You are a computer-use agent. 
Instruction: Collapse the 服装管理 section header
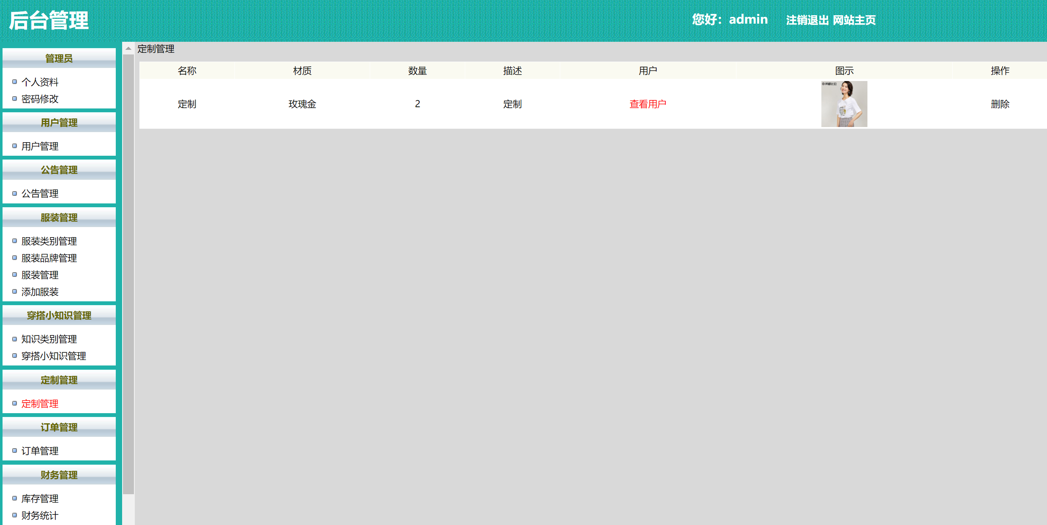(x=59, y=218)
